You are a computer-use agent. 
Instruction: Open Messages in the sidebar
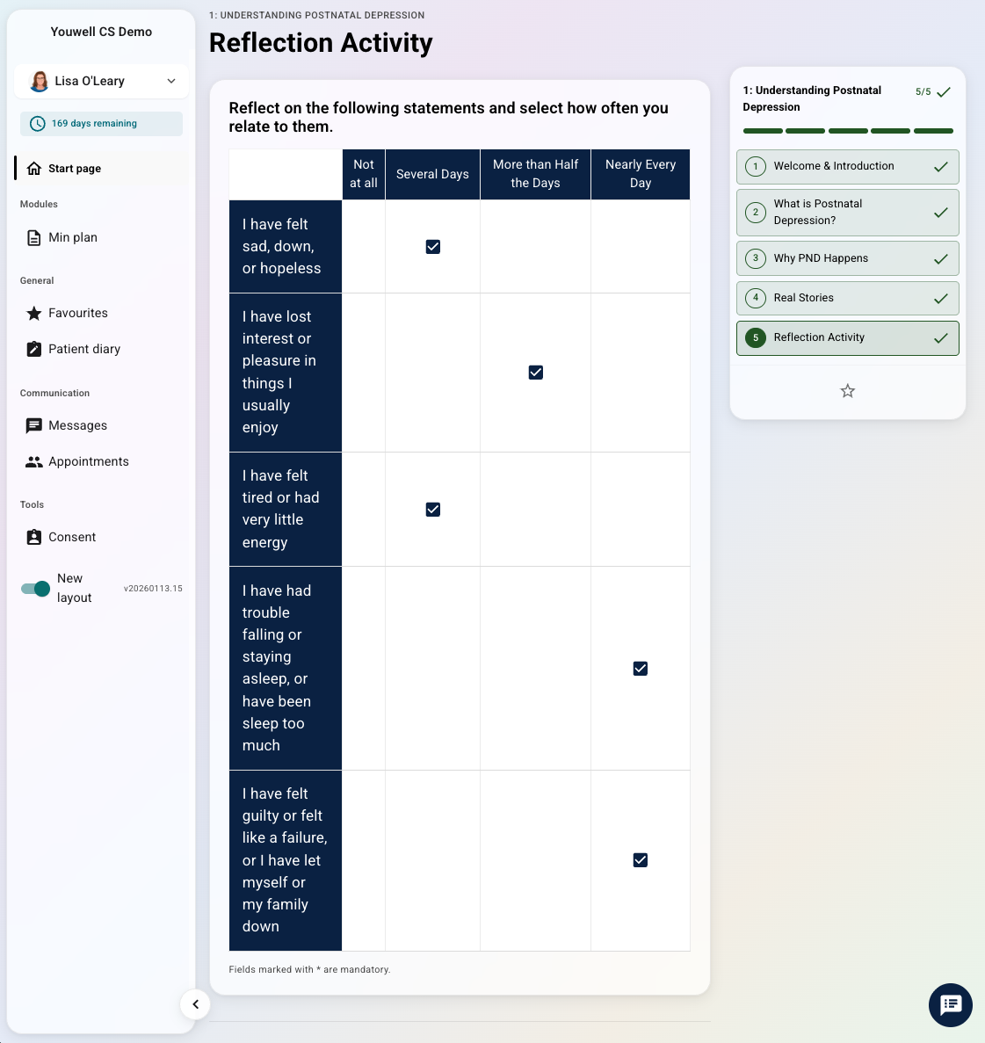[x=101, y=425]
